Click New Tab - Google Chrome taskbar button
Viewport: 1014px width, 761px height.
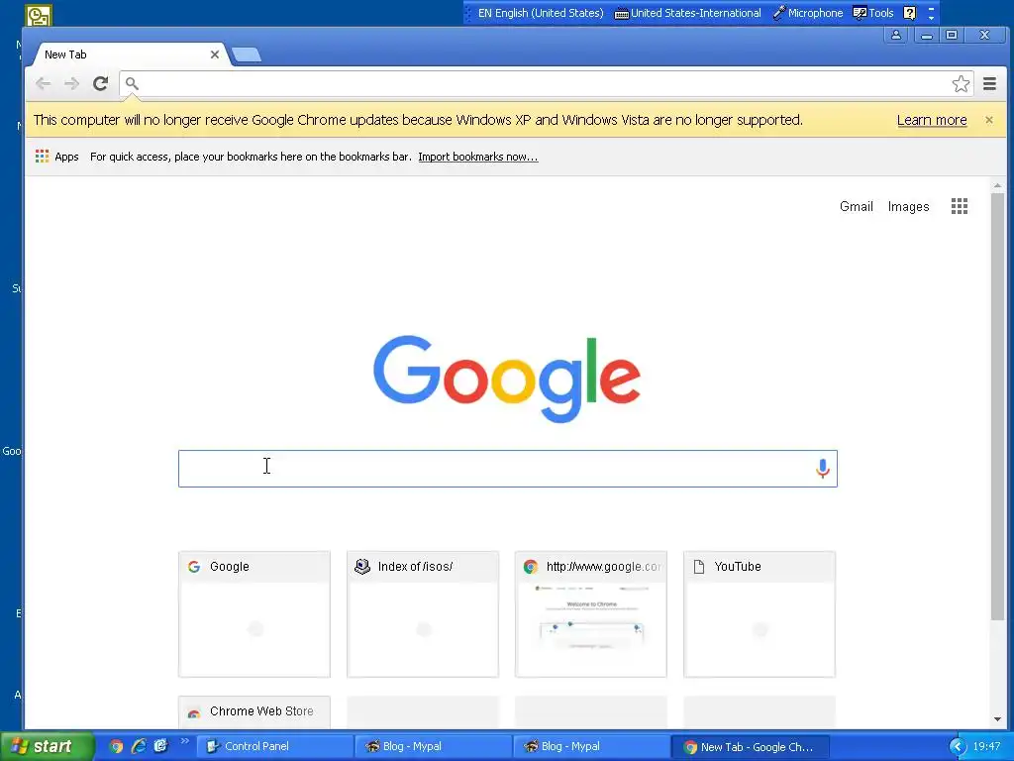click(x=752, y=747)
